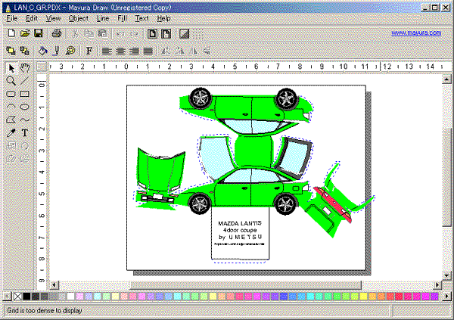Switch to first page view icon
This screenshot has height=320, width=454.
coord(152,34)
